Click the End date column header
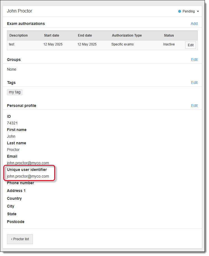This screenshot has height=256, width=209. click(x=85, y=35)
